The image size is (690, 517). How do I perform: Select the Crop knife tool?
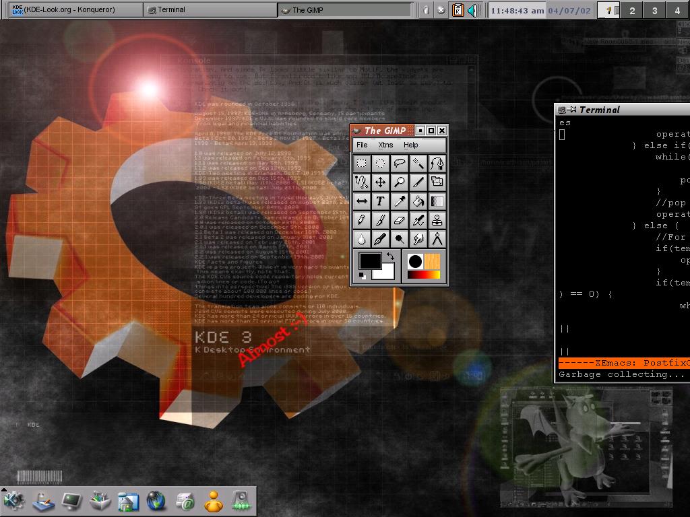click(418, 182)
